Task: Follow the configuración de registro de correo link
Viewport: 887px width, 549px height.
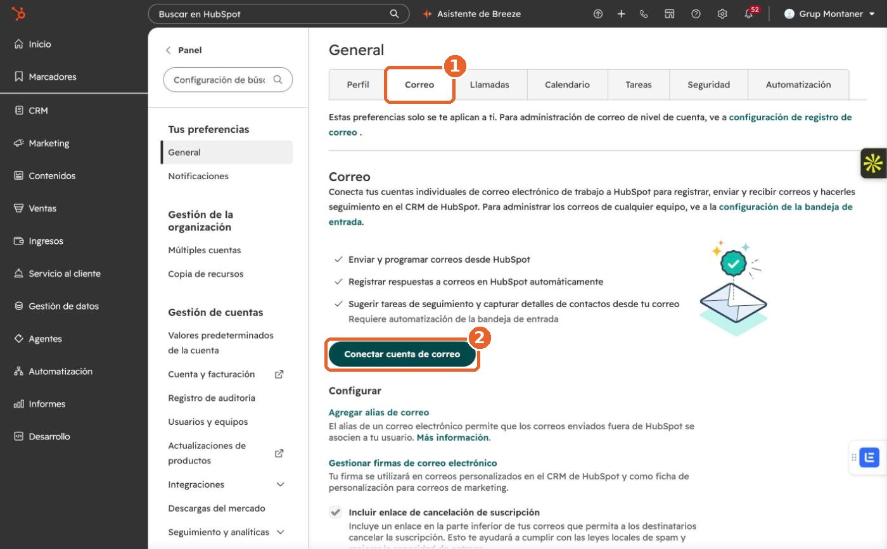Action: (791, 117)
